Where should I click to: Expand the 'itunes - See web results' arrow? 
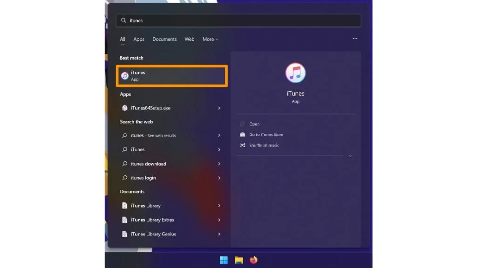pyautogui.click(x=219, y=135)
